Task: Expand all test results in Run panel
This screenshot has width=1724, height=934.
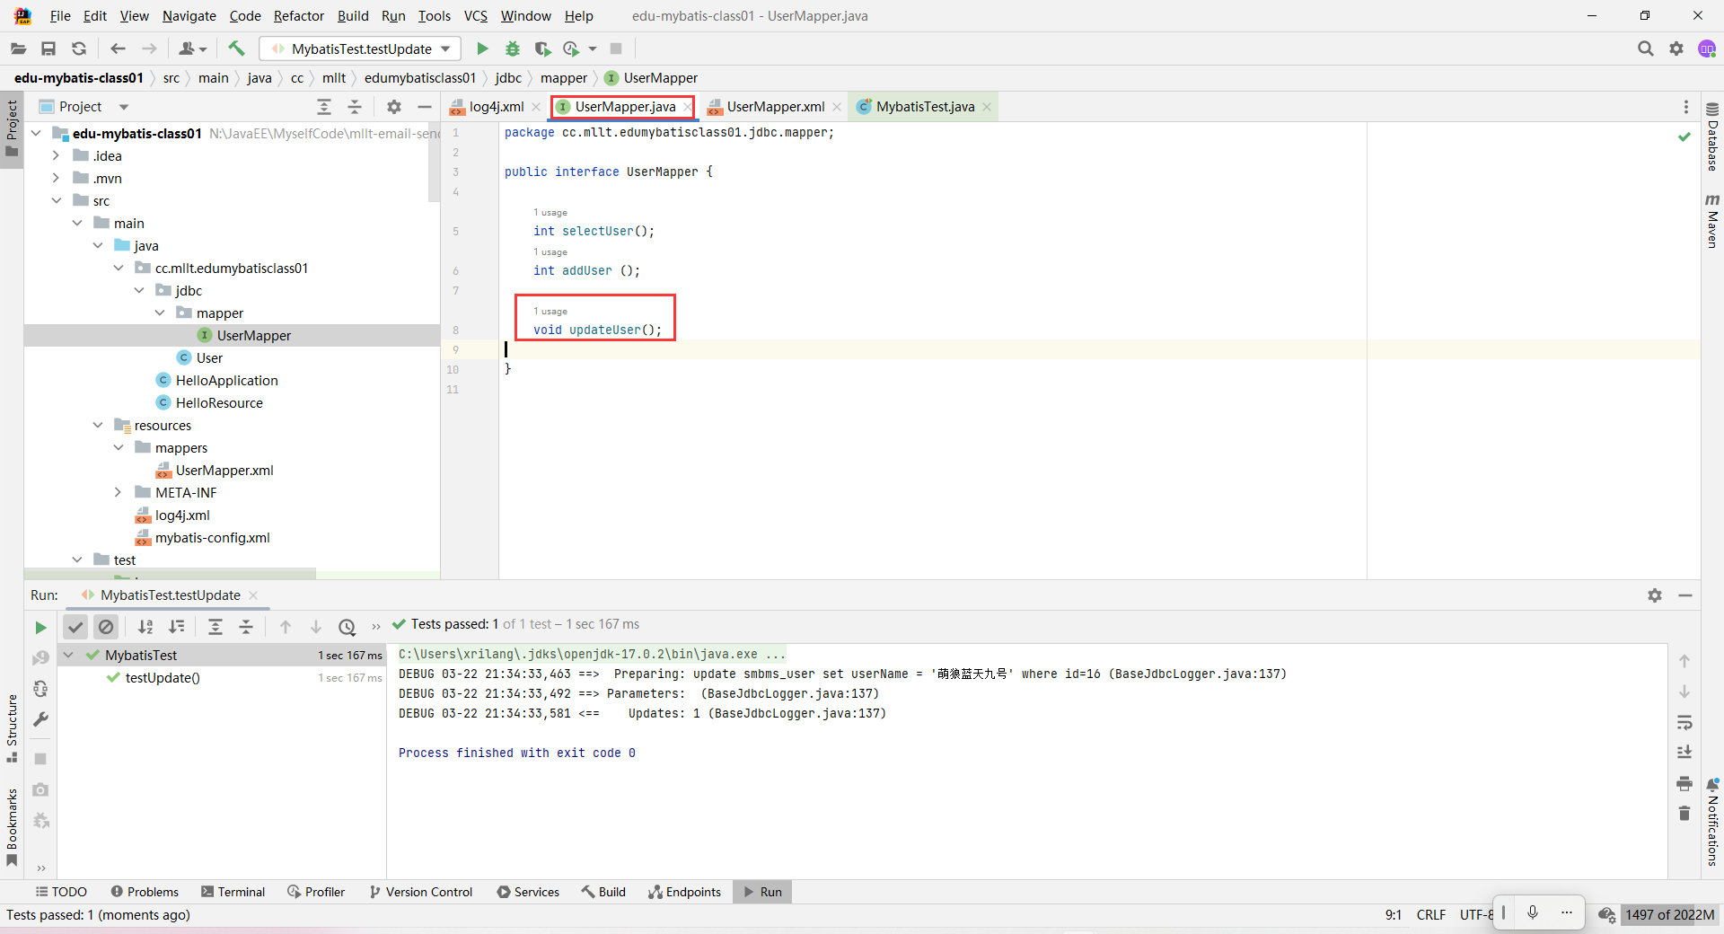Action: (215, 627)
